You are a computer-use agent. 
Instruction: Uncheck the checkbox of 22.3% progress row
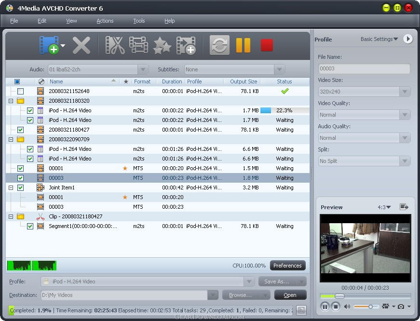[x=30, y=110]
